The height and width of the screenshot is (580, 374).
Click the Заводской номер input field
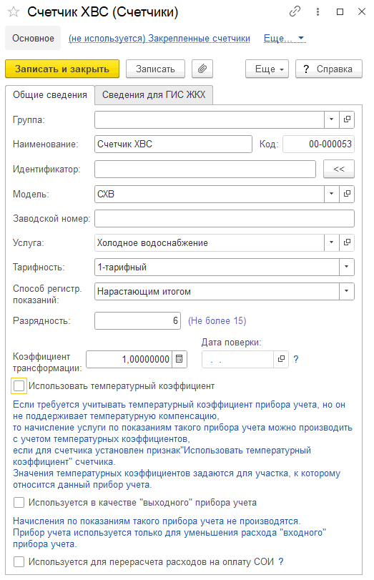[x=224, y=219]
